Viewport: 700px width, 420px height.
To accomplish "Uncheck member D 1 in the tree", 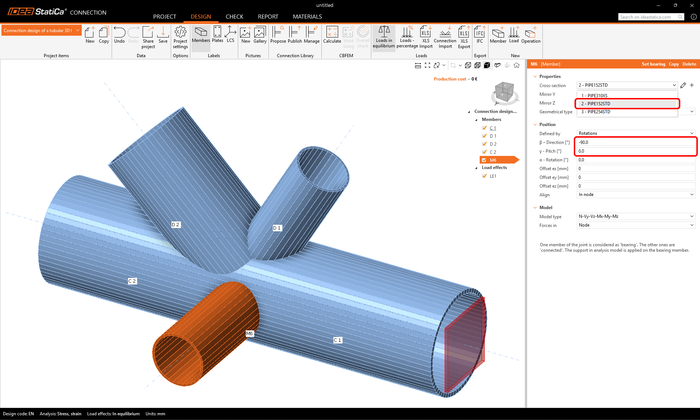I will pyautogui.click(x=484, y=136).
